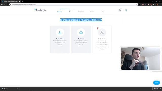Click the black play-button extension icon
Viewport: 162px width, 91px height.
pyautogui.click(x=140, y=4)
